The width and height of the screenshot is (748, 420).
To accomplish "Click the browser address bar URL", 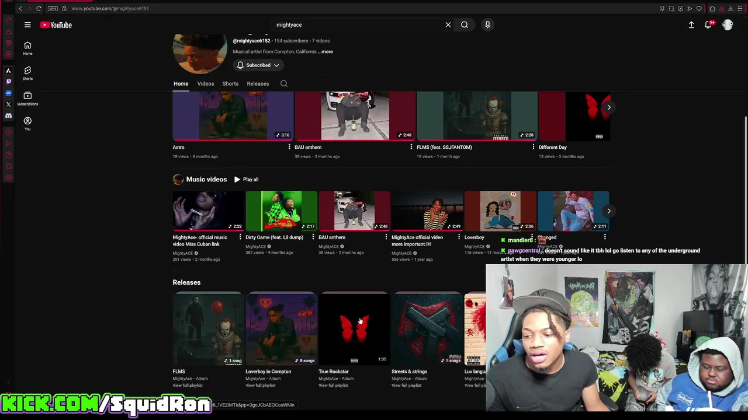I will coord(110,8).
